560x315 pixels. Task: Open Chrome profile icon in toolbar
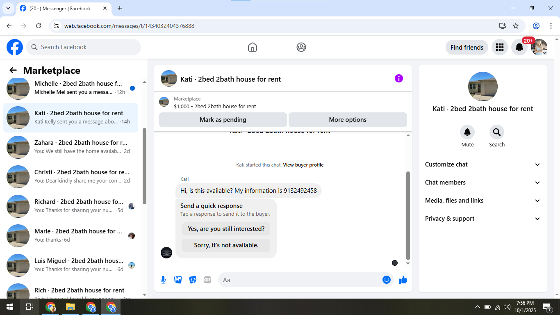[x=536, y=26]
